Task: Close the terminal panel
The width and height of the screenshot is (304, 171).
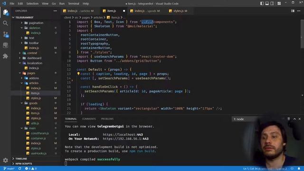Action: [300, 119]
